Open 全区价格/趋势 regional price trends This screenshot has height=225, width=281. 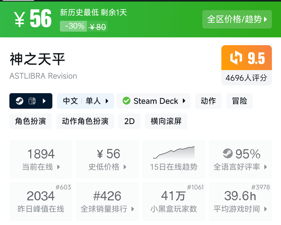click(x=237, y=19)
